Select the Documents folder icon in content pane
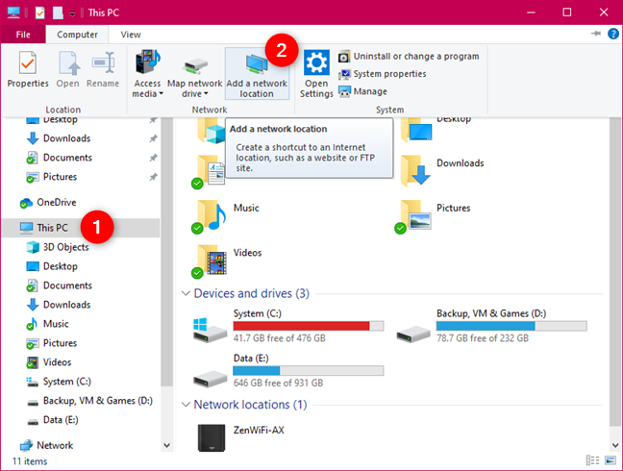 click(211, 171)
